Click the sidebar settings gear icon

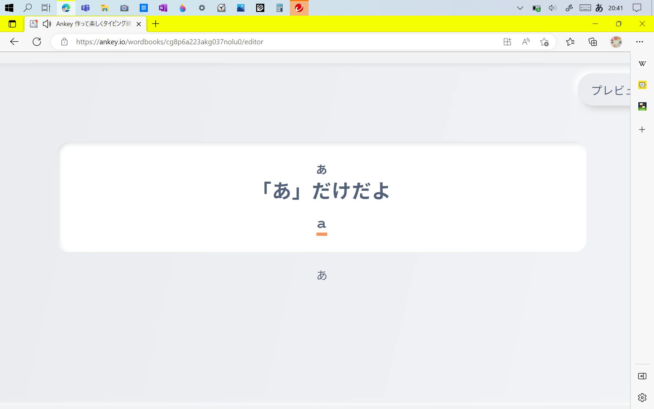pyautogui.click(x=642, y=397)
